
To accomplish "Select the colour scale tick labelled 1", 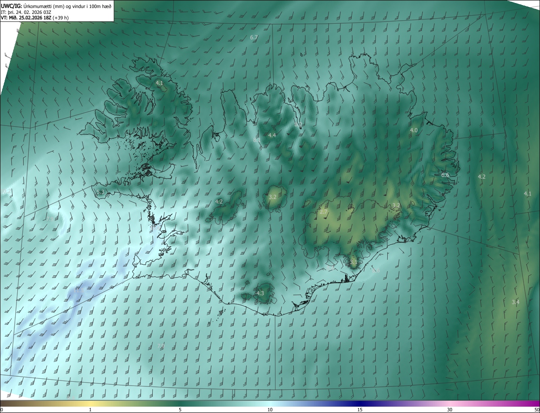I will point(90,410).
